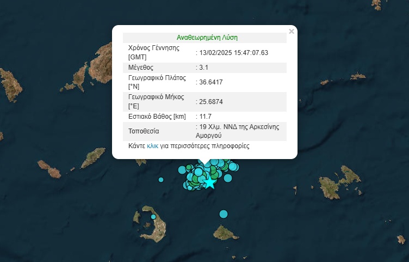
Task: Select the earthquake marker inside the Santorini caldera
Action: tap(153, 217)
